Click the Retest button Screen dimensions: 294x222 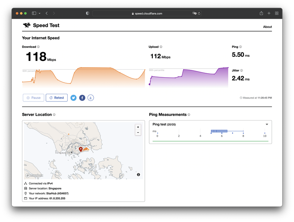point(57,98)
